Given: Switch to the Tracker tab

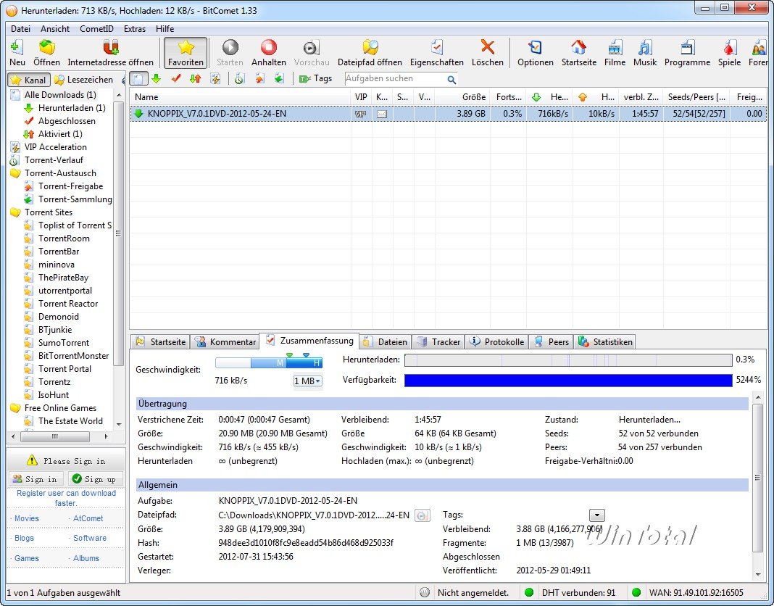Looking at the screenshot, I should tap(438, 341).
